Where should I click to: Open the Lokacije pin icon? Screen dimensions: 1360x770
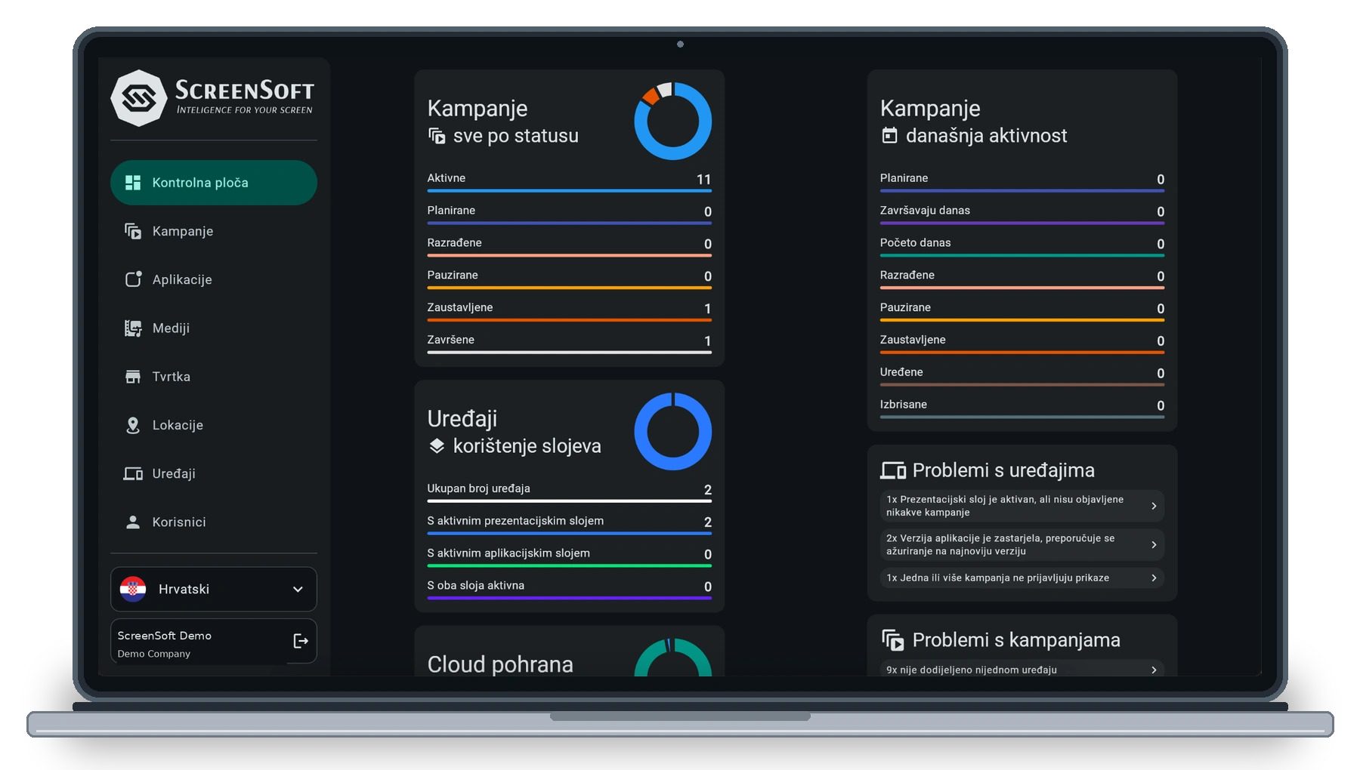point(133,425)
